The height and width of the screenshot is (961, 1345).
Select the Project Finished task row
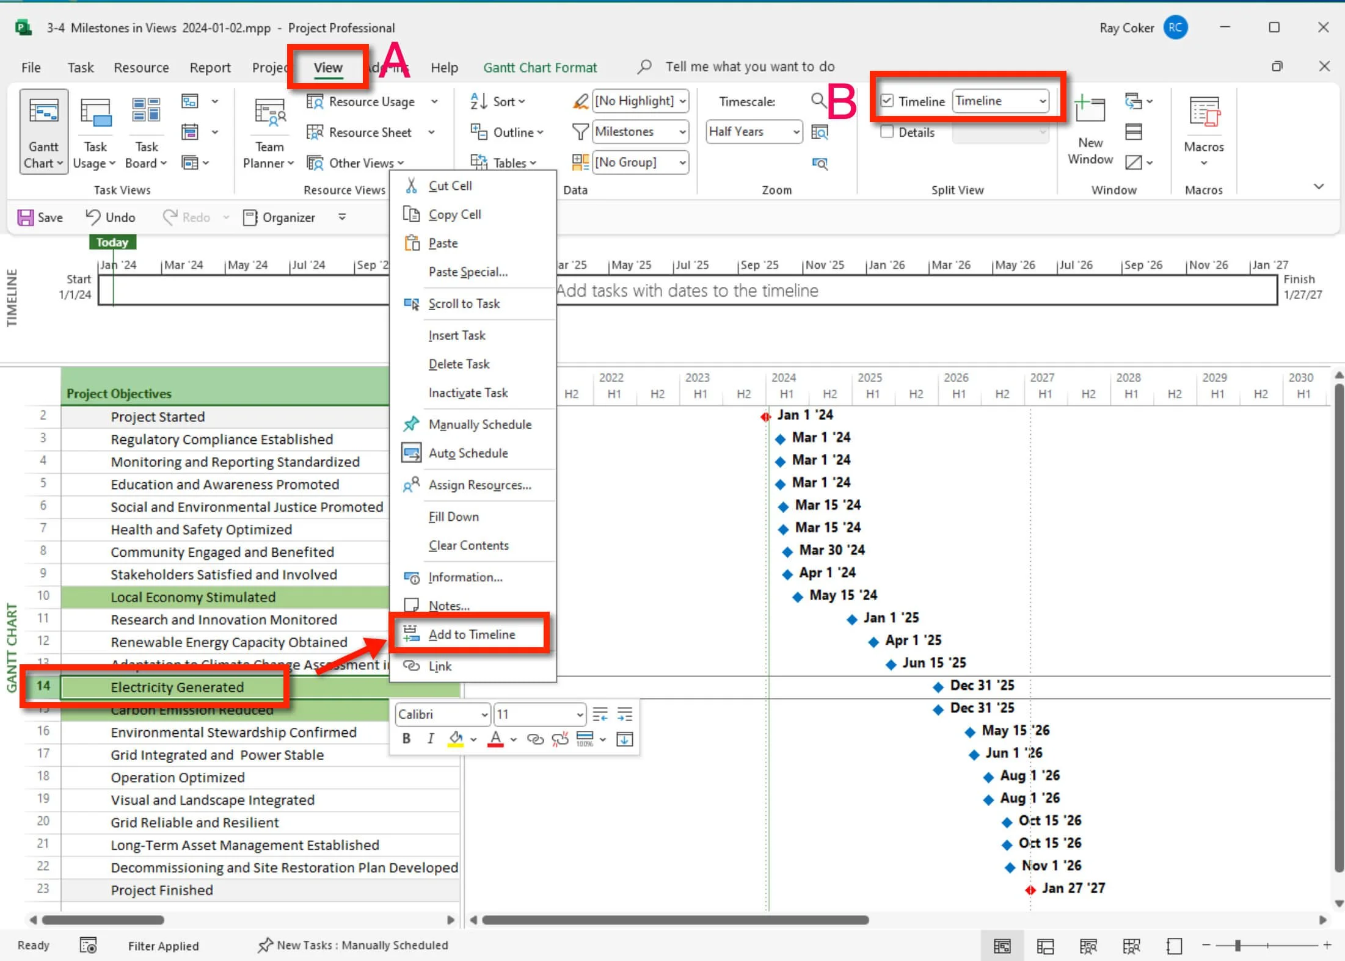click(161, 890)
